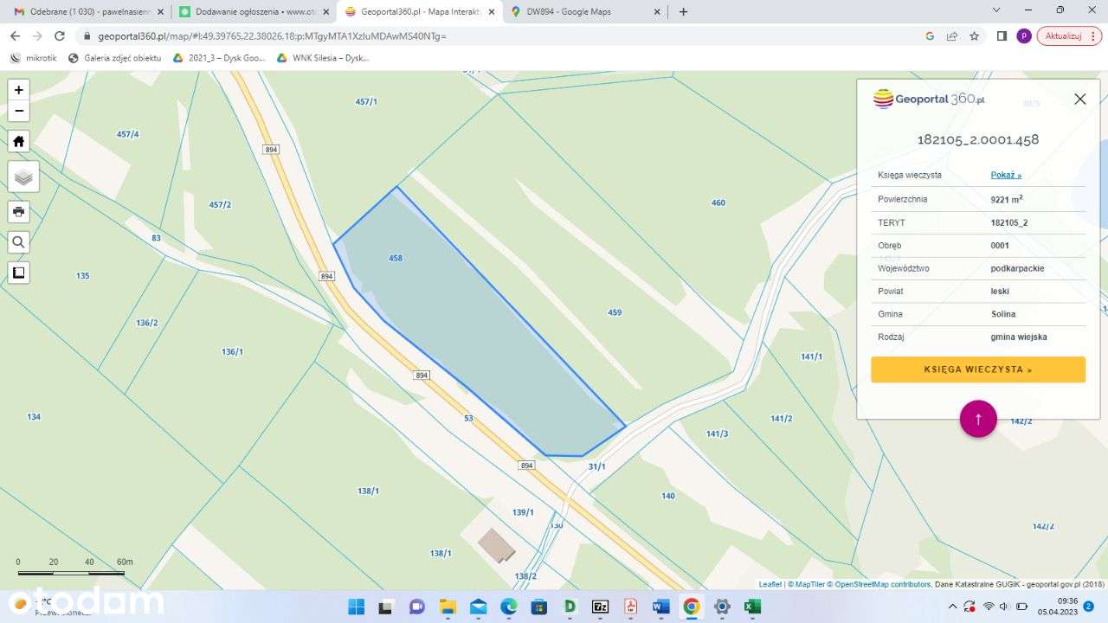Toggle the map side panel icon
This screenshot has height=623, width=1108.
pyautogui.click(x=19, y=273)
